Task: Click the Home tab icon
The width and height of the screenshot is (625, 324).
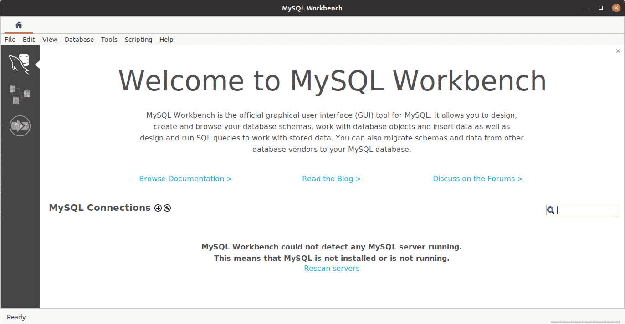Action: [x=19, y=25]
